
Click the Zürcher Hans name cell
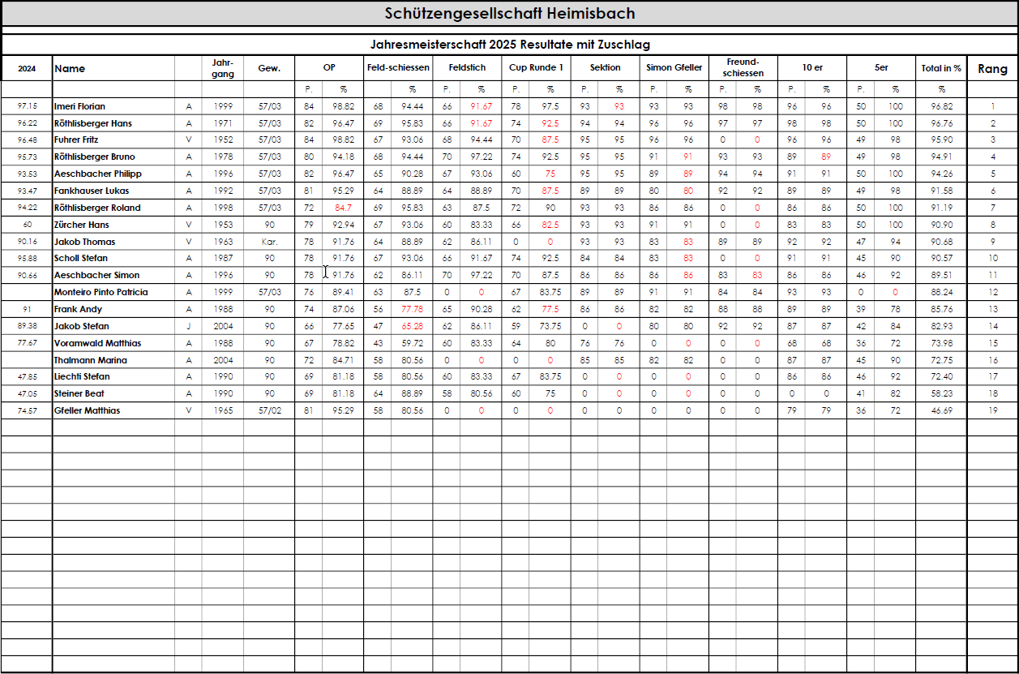(81, 225)
